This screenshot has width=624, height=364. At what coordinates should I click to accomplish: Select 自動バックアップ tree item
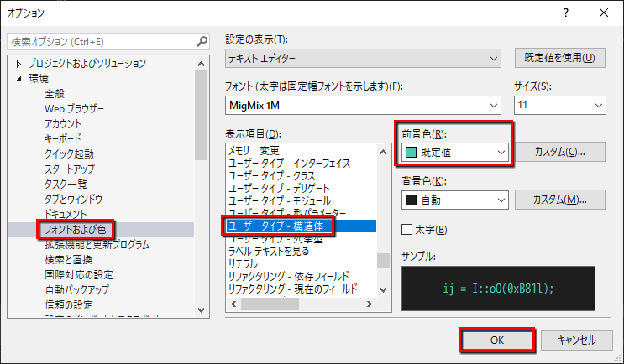(76, 289)
